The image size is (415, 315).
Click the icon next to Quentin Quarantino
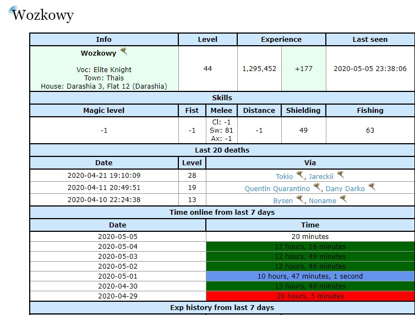tap(316, 187)
